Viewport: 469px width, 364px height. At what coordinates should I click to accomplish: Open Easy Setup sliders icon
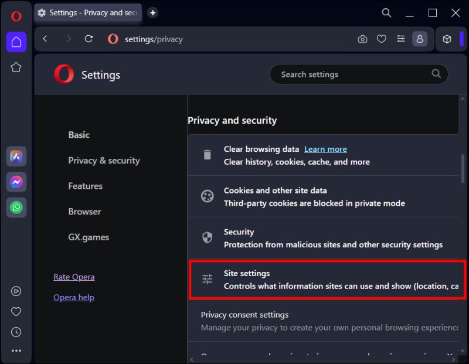(401, 39)
